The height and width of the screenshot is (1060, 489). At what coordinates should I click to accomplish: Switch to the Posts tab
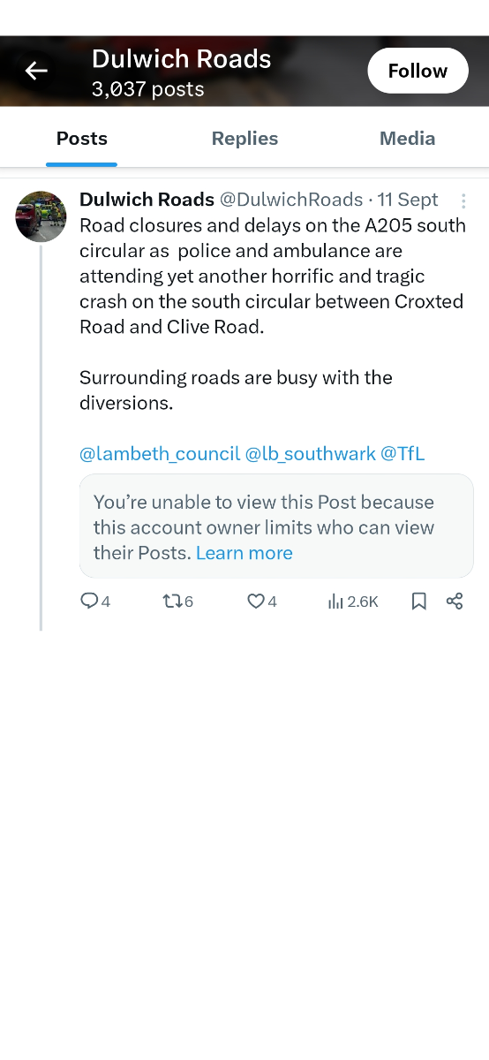click(x=82, y=139)
